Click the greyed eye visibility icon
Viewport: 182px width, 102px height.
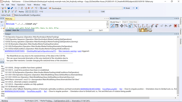(x=162, y=26)
